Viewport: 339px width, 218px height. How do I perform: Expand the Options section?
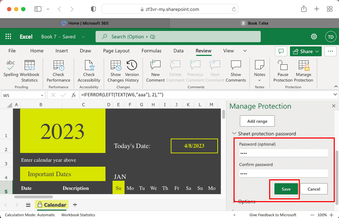pyautogui.click(x=234, y=201)
